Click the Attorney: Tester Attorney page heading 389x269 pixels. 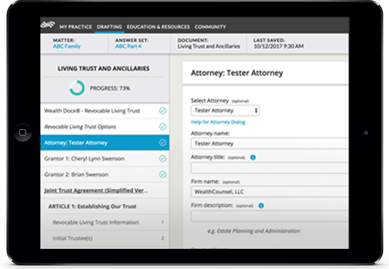click(237, 73)
